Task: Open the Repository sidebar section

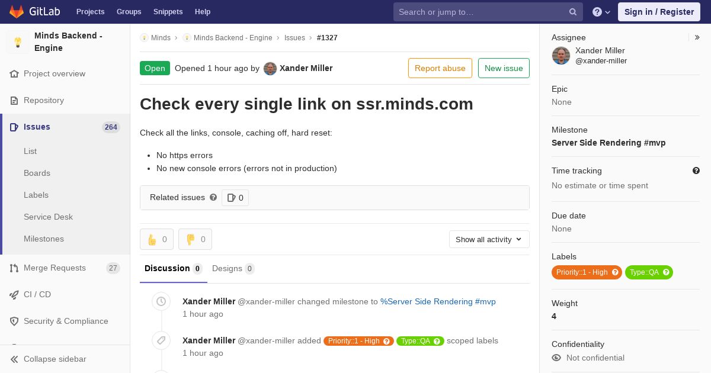Action: [x=44, y=101]
